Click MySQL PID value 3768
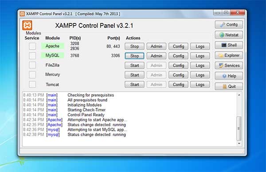266x172 pixels. [x=74, y=55]
